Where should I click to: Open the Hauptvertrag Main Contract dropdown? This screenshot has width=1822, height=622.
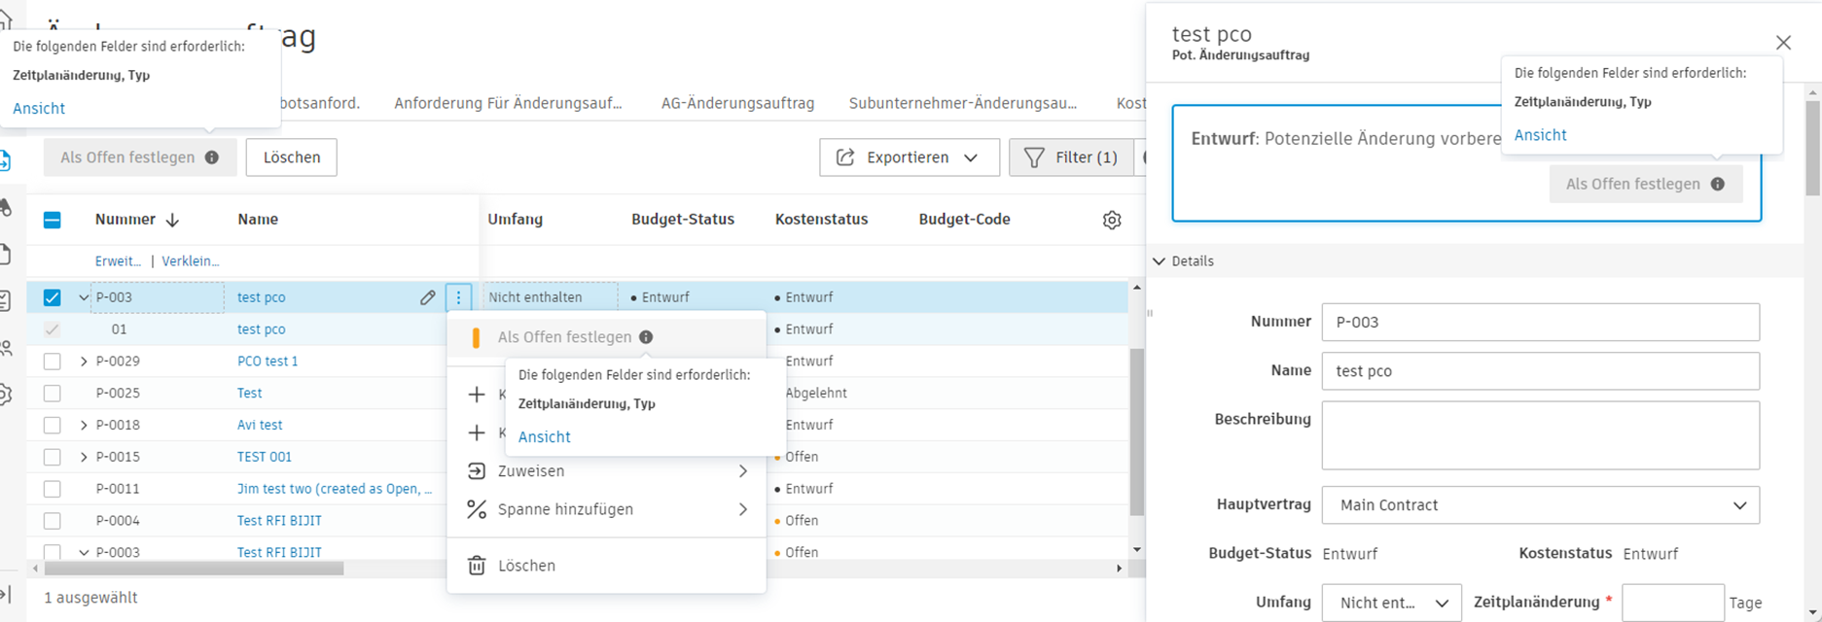point(1540,505)
